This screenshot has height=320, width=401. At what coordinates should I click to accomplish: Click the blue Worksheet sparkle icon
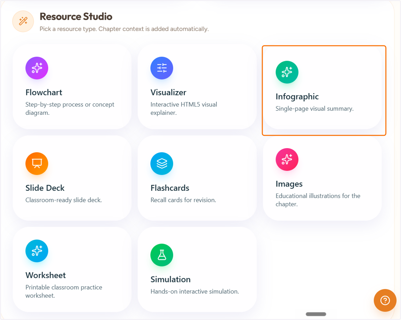[37, 251]
